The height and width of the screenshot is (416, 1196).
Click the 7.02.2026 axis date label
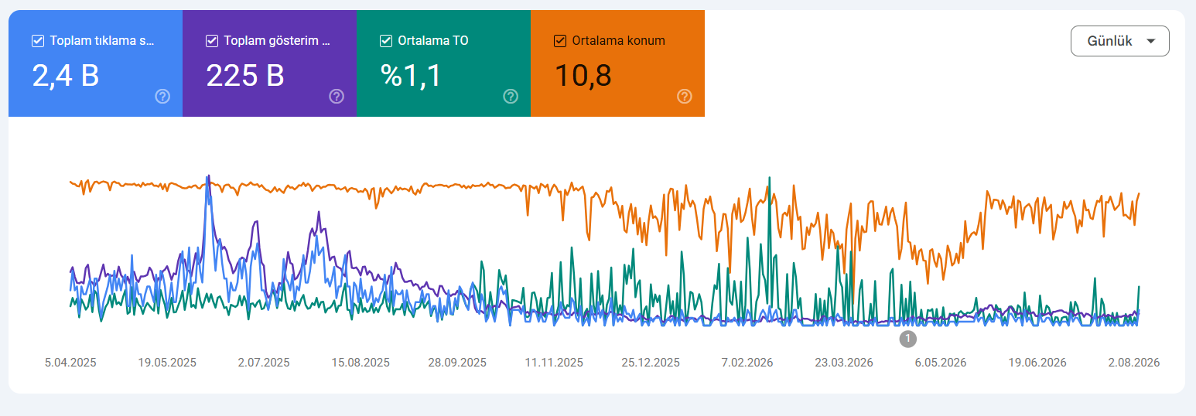click(x=747, y=363)
